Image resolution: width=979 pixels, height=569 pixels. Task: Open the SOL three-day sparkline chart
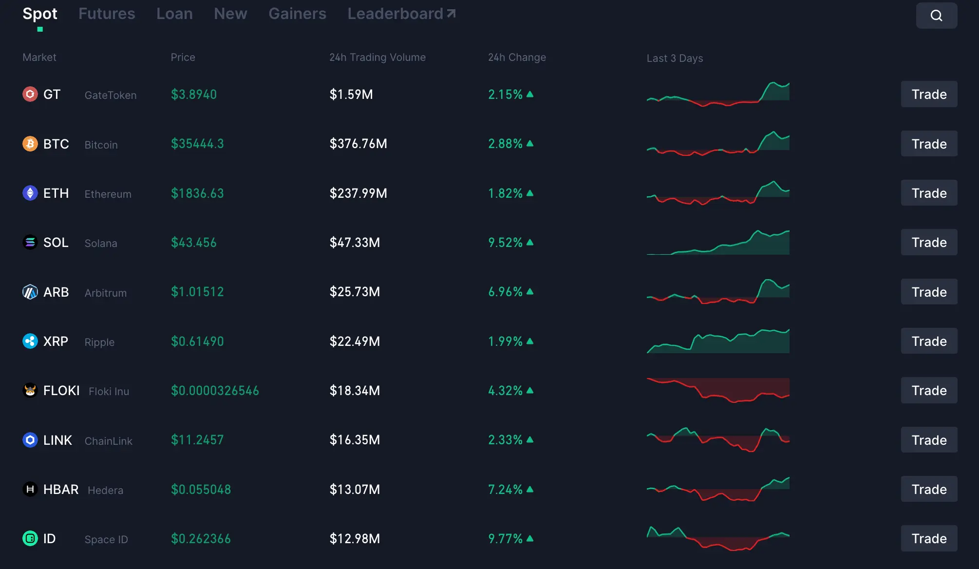[718, 242]
